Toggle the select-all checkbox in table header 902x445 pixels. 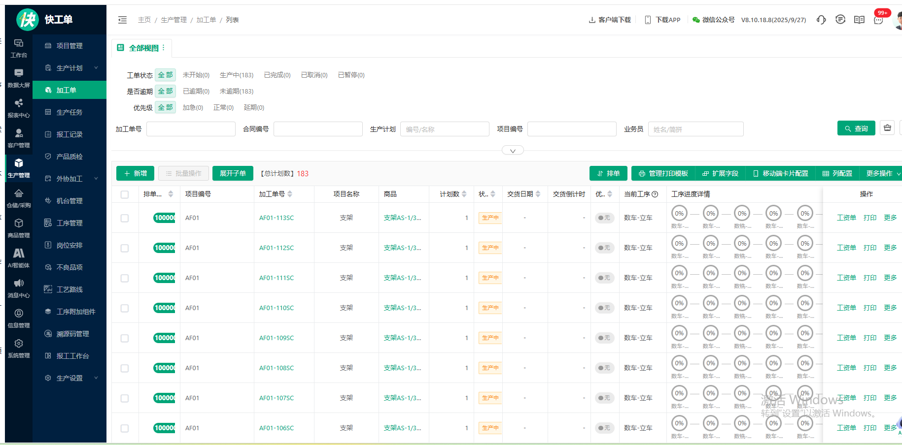[x=125, y=194]
